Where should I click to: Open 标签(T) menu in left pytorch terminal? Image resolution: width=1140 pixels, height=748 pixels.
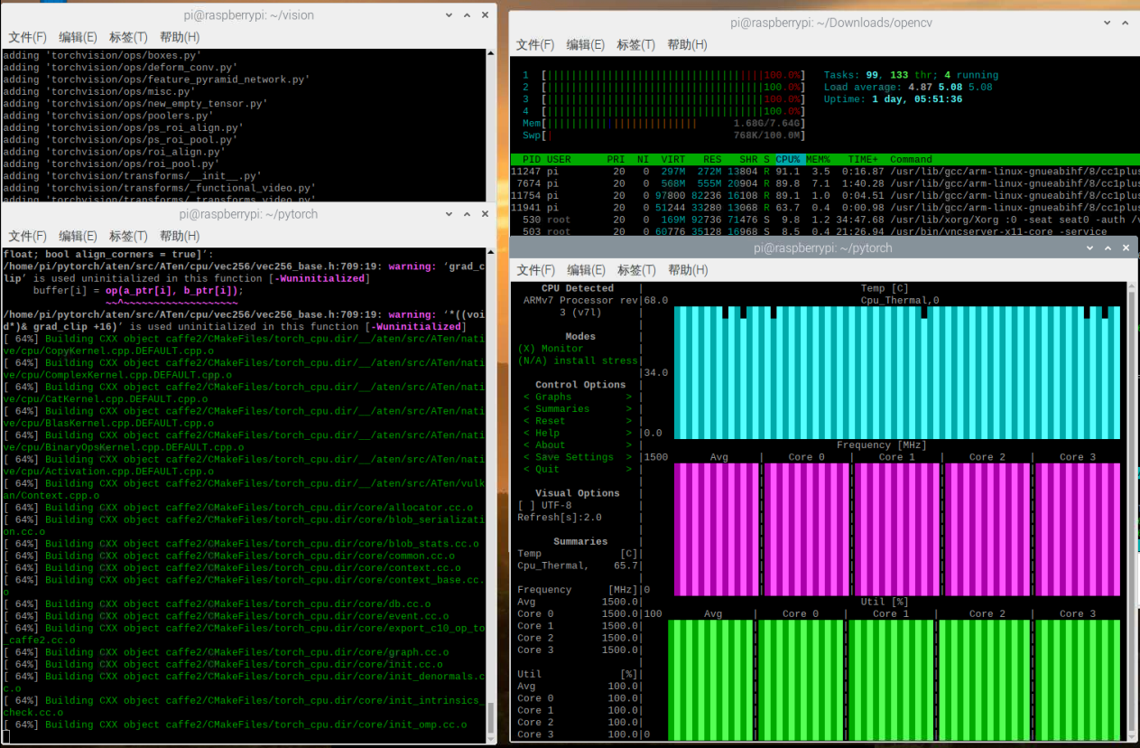pyautogui.click(x=128, y=236)
